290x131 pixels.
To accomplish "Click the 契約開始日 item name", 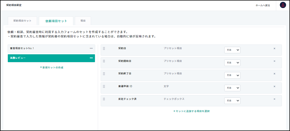I will click(125, 61).
